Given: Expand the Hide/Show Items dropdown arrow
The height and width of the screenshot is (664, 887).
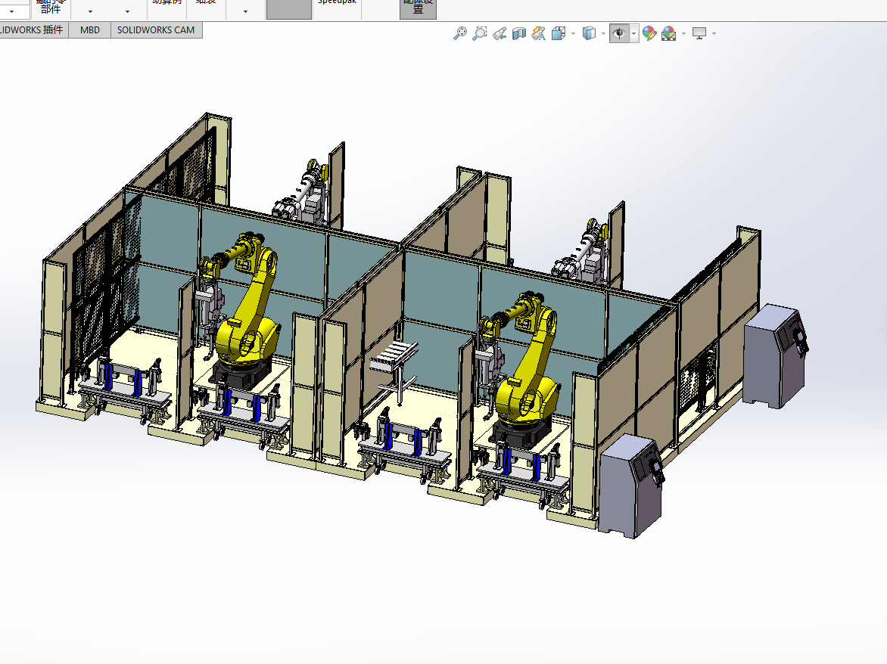Looking at the screenshot, I should pyautogui.click(x=634, y=34).
